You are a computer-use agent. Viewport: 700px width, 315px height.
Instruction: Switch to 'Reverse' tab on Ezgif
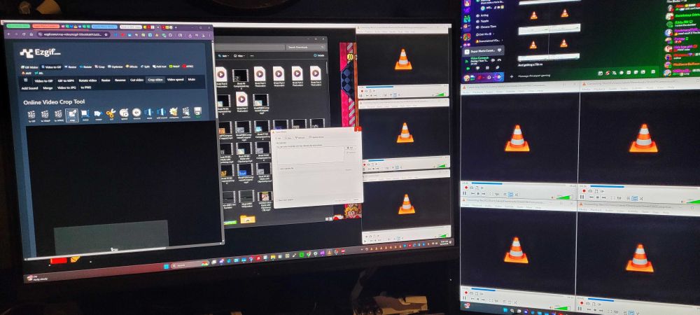coord(120,80)
